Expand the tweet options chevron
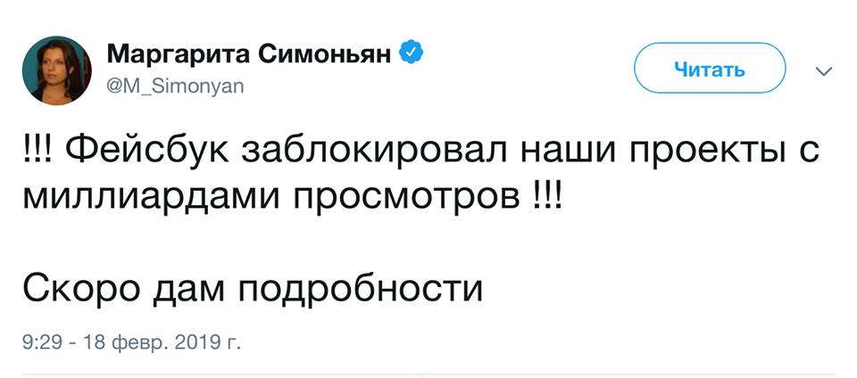The width and height of the screenshot is (857, 378). pos(823,71)
